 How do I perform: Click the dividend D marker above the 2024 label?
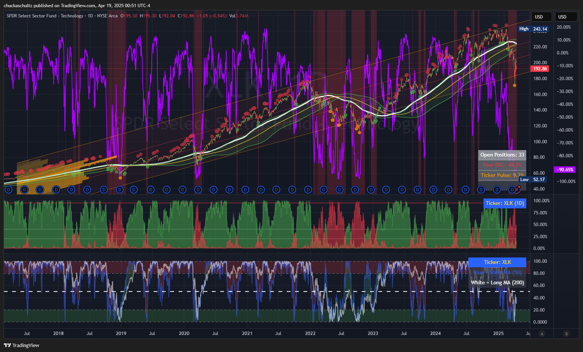pos(433,189)
